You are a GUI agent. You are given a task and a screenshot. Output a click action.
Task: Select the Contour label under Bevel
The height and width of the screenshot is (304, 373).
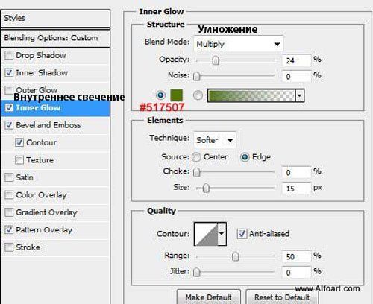coord(41,142)
